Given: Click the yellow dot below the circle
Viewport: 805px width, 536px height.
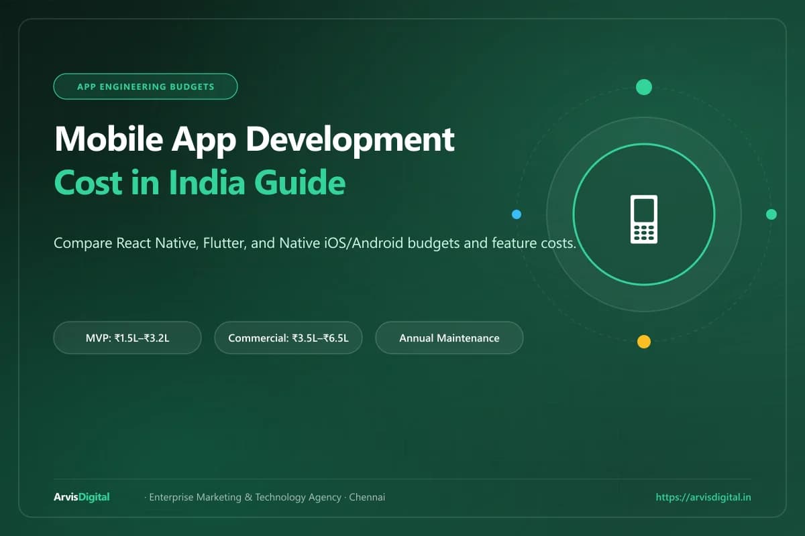Looking at the screenshot, I should (644, 342).
